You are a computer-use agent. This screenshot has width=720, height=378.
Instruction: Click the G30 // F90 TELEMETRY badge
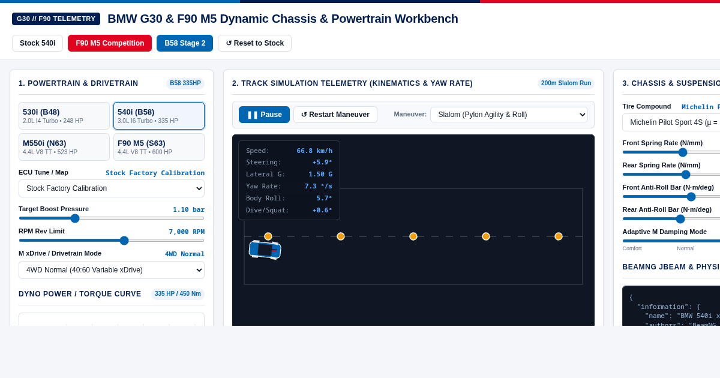click(x=56, y=19)
